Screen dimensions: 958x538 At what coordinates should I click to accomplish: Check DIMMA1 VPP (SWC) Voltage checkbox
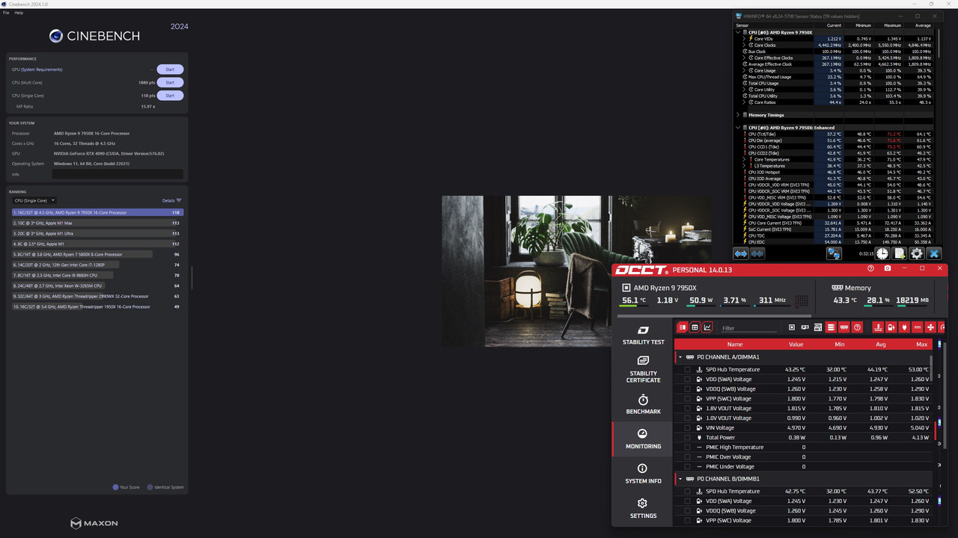(687, 398)
